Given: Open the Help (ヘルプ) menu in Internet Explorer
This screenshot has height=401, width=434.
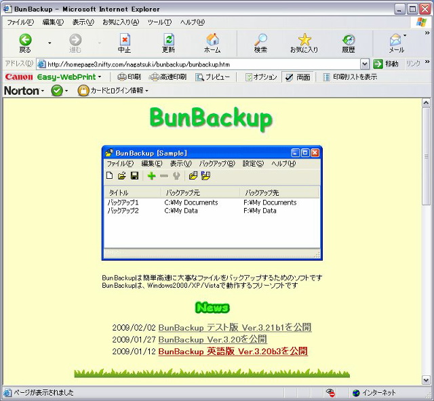Looking at the screenshot, I should point(193,22).
